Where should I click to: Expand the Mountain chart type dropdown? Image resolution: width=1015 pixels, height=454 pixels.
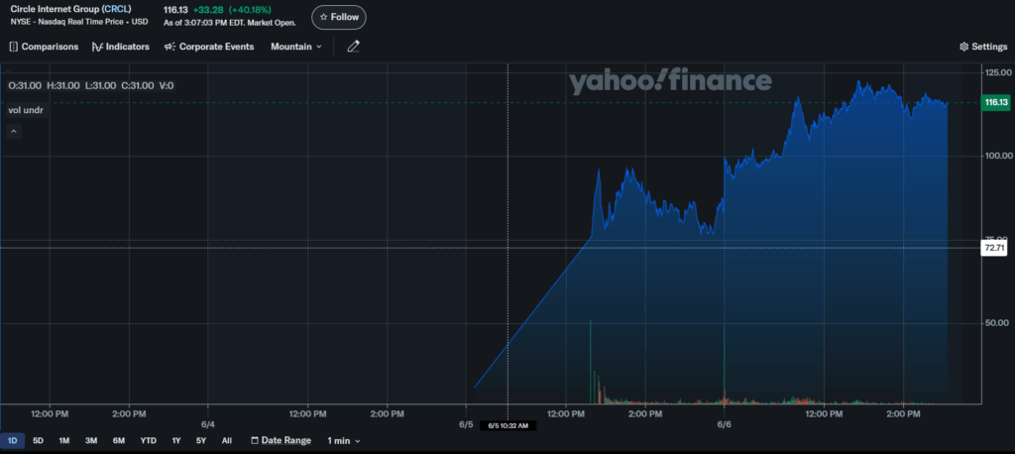[x=295, y=47]
